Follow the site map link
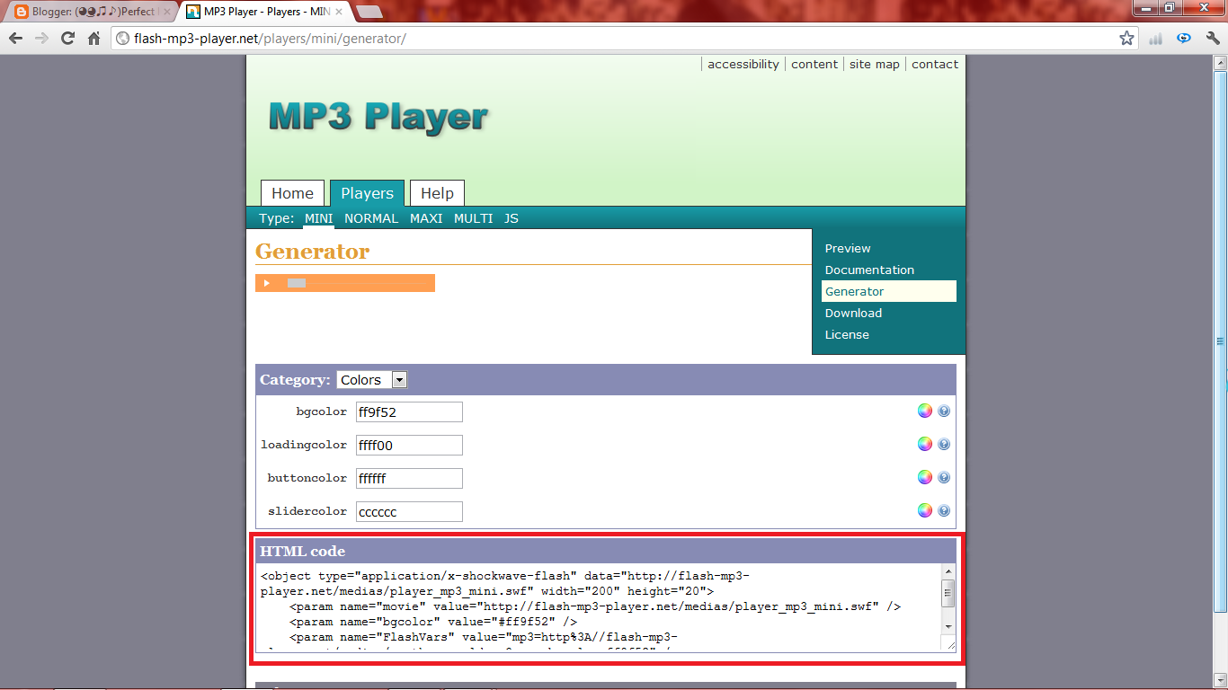The height and width of the screenshot is (690, 1228). pos(875,64)
